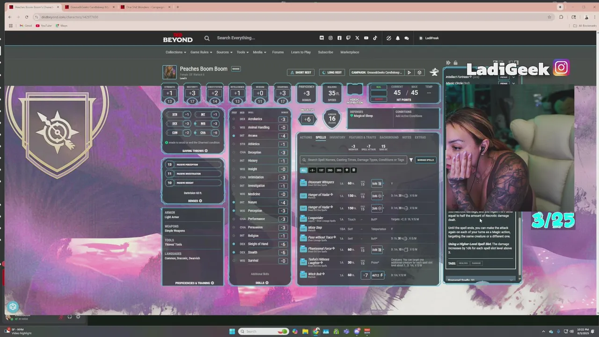Toggle Stealth proficiency dot

(234, 252)
